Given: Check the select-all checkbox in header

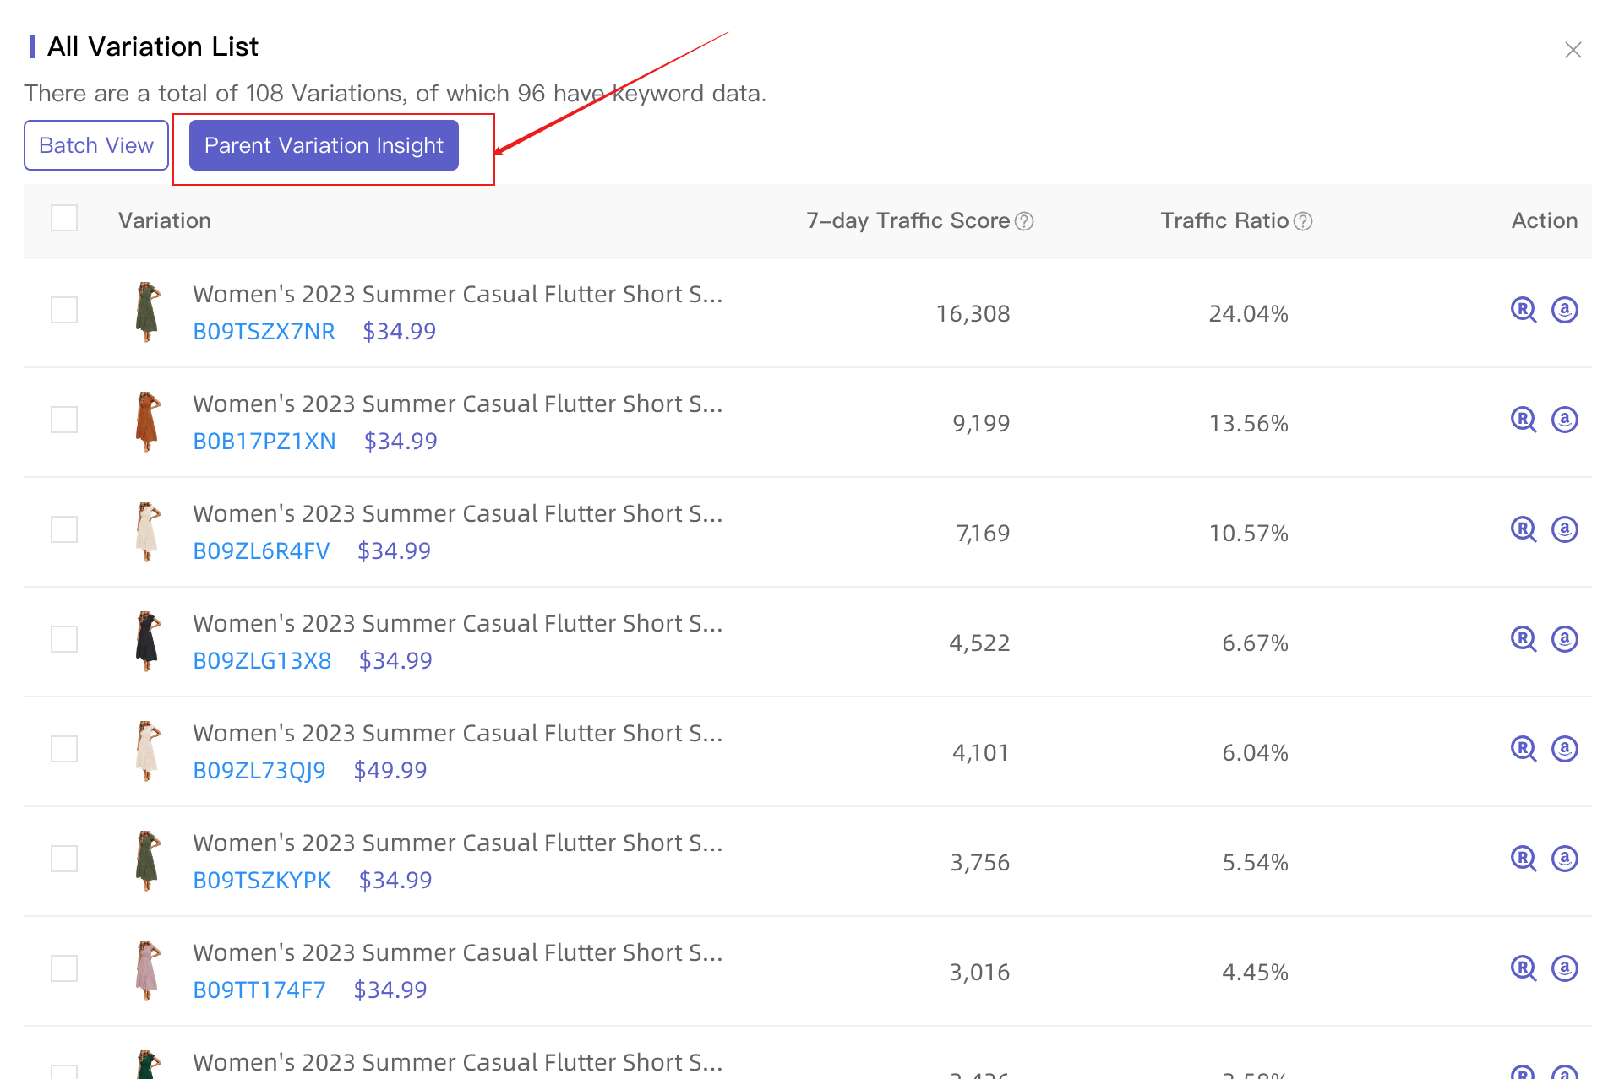Looking at the screenshot, I should click(x=64, y=218).
